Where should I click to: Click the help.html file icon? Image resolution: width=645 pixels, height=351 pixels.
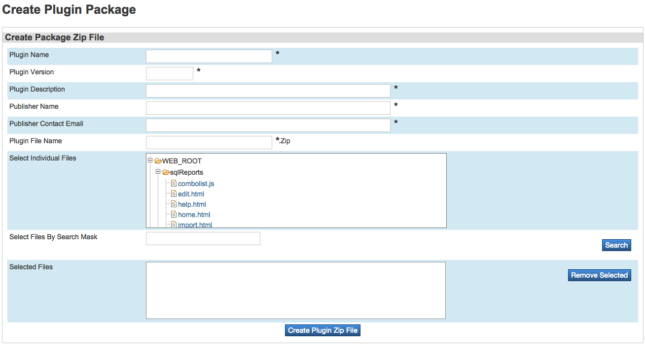[174, 204]
